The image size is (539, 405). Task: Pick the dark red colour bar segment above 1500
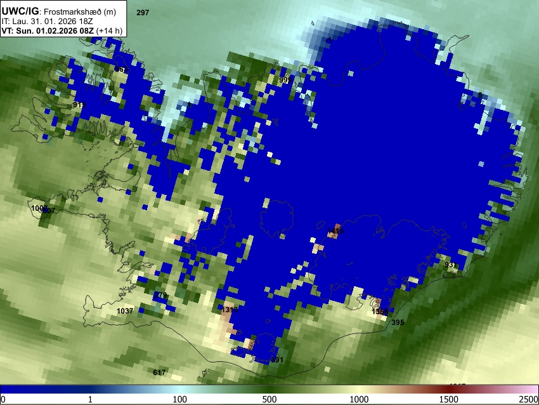[x=450, y=389]
